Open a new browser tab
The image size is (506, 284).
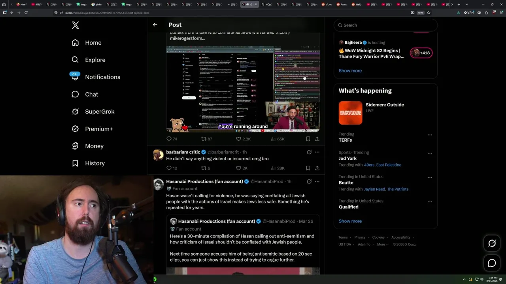459,4
